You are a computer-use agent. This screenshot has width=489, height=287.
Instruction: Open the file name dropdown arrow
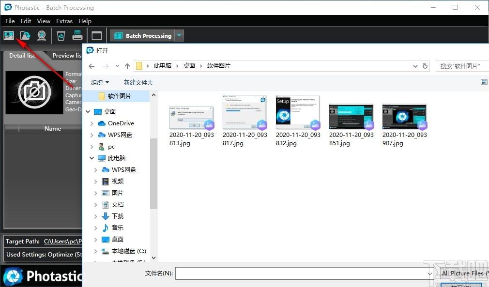click(430, 273)
